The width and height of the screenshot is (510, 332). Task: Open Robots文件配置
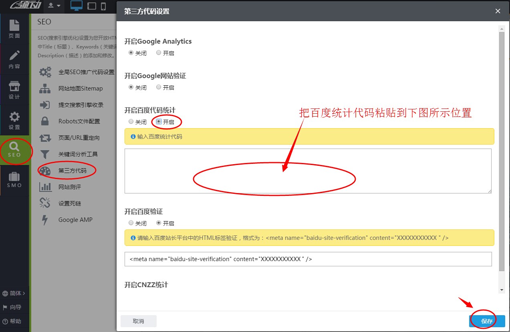80,121
